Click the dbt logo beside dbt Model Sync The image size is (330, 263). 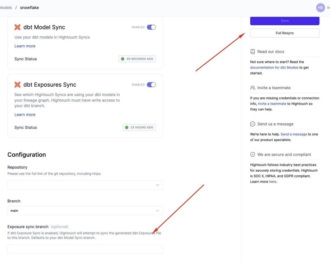(18, 27)
